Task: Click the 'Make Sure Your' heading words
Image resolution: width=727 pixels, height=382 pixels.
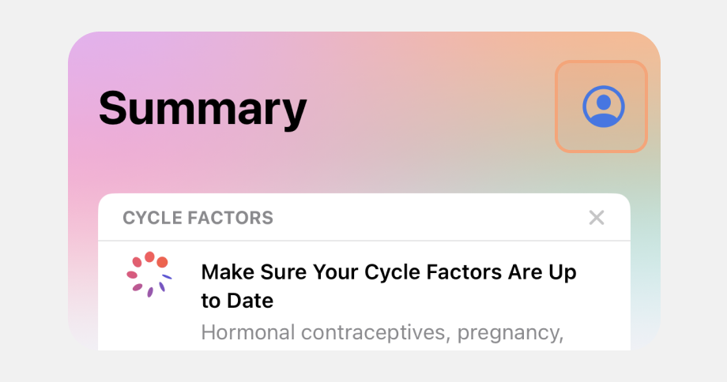Action: (280, 272)
